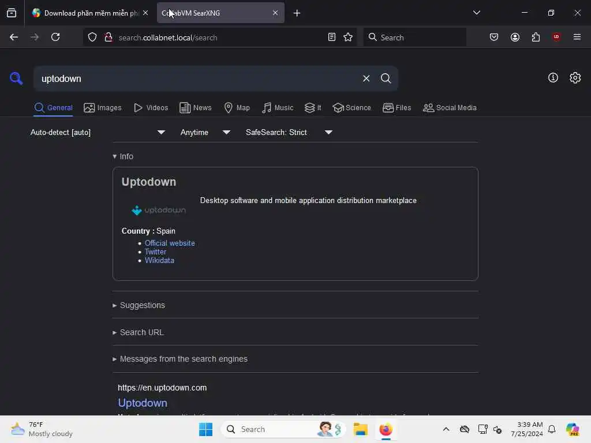This screenshot has width=591, height=443.
Task: Bookmark this page with the star
Action: click(348, 37)
